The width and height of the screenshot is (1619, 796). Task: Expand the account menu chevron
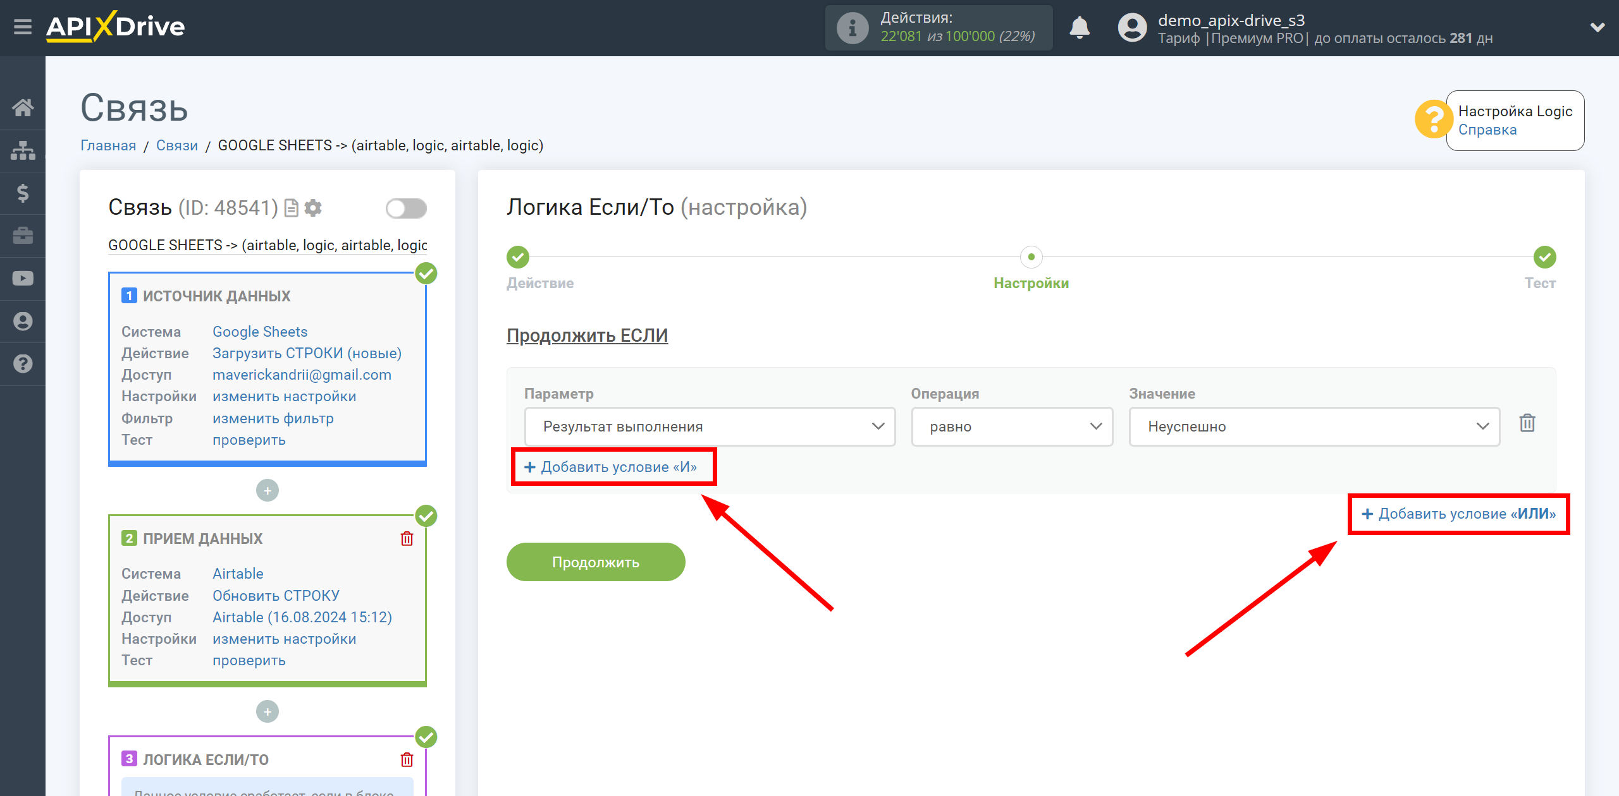pos(1597,27)
